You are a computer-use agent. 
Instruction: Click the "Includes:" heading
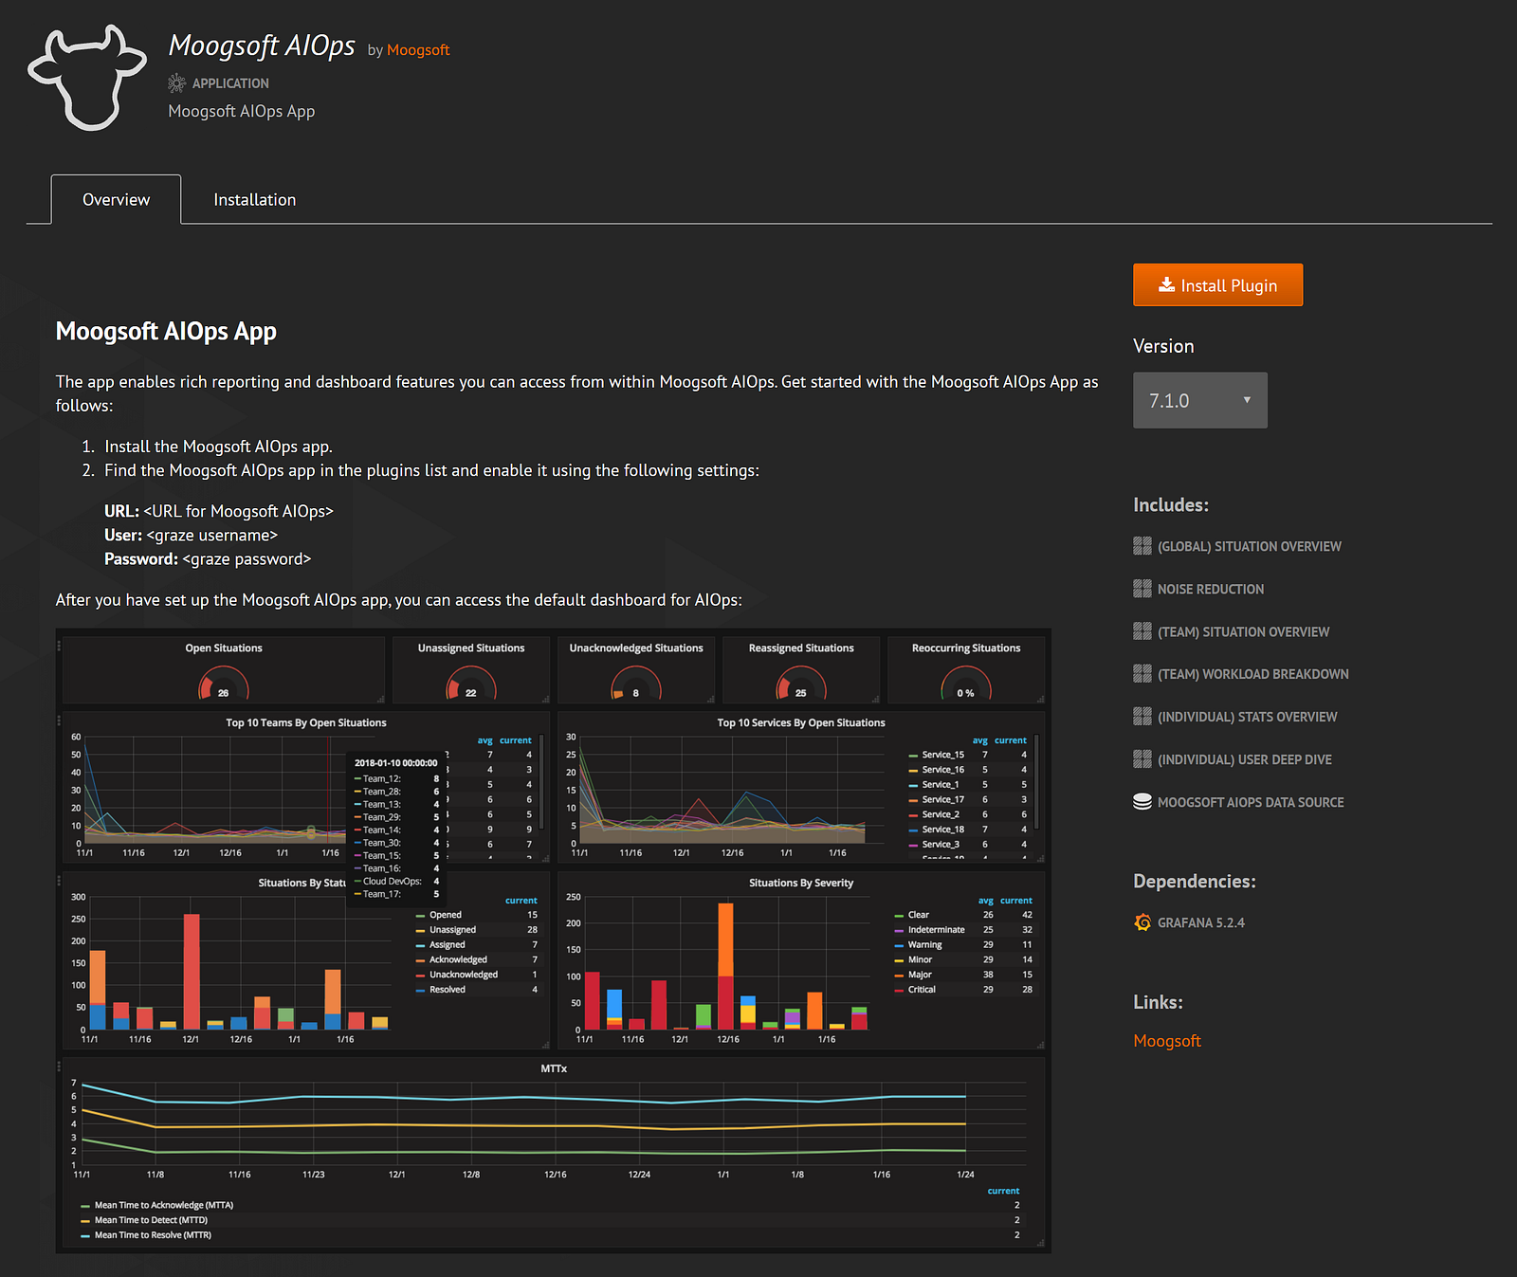1171,505
